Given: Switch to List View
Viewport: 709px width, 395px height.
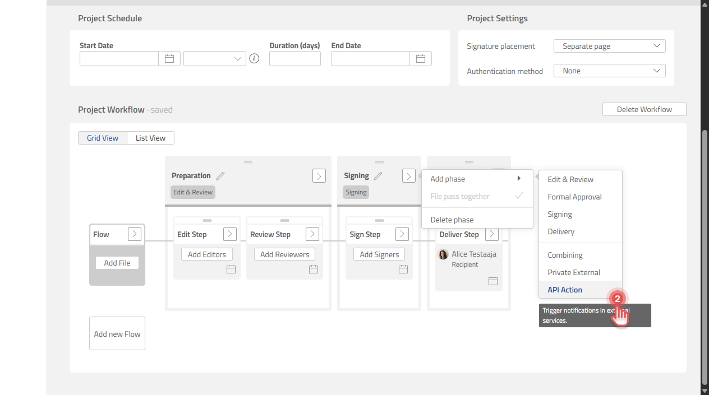Looking at the screenshot, I should pos(151,138).
